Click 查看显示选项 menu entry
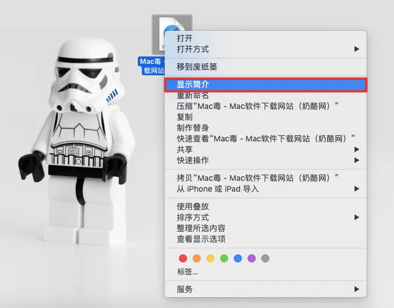Image resolution: width=394 pixels, height=308 pixels. pos(265,239)
